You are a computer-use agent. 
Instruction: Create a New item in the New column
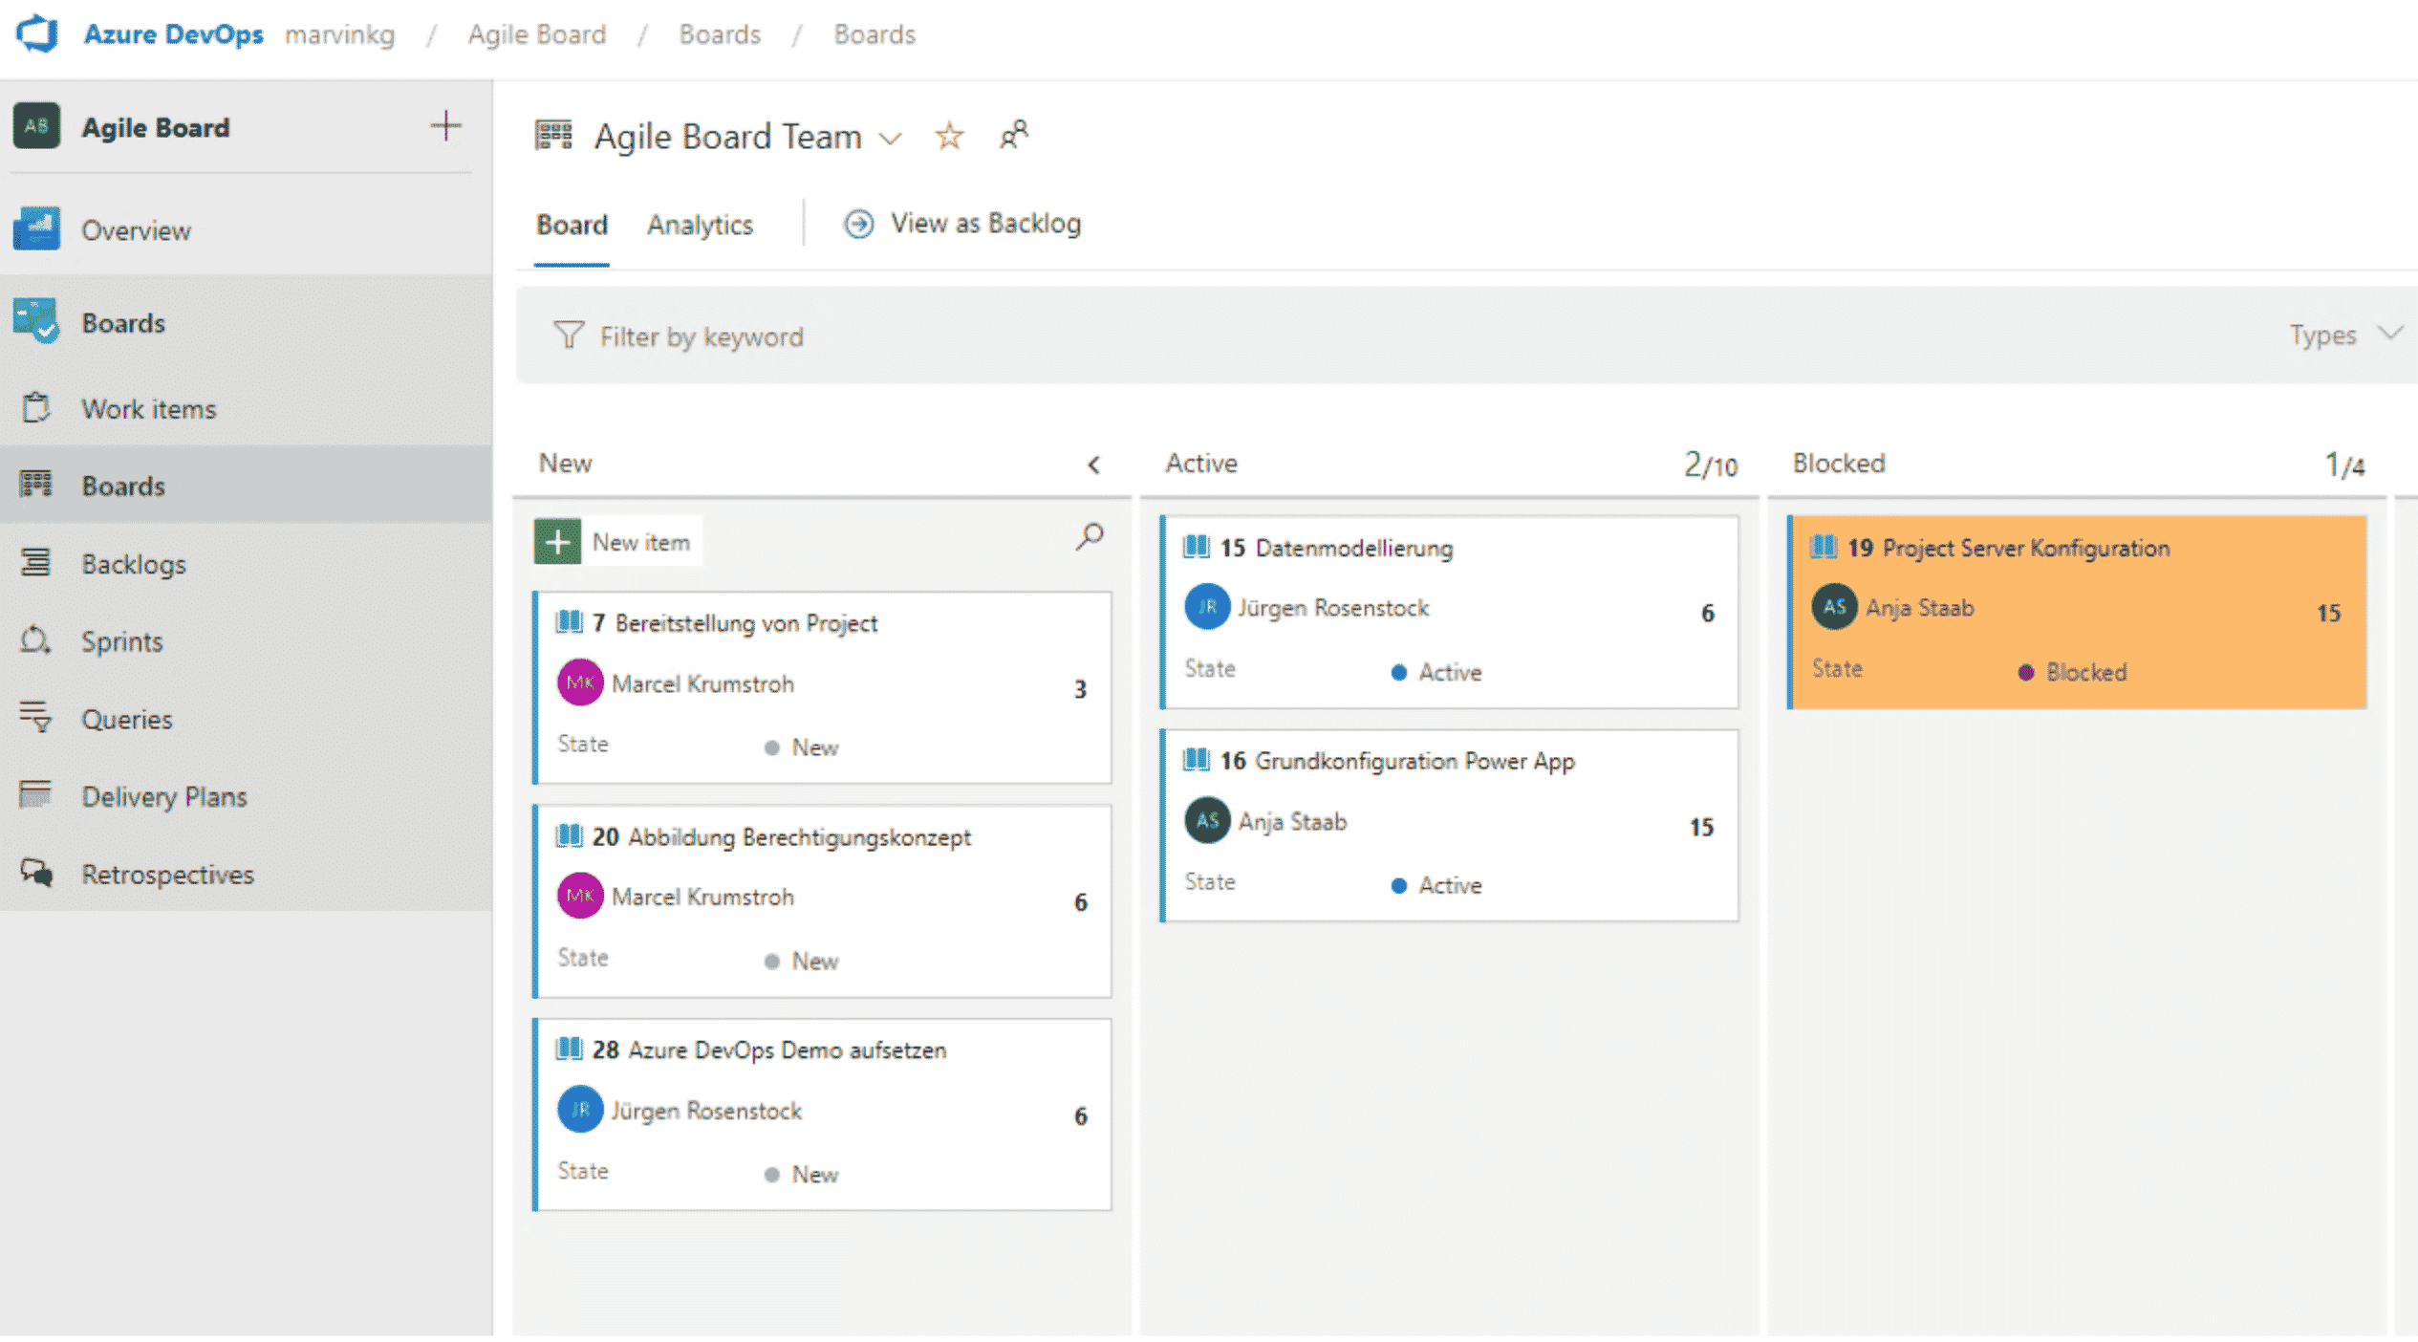pyautogui.click(x=616, y=541)
